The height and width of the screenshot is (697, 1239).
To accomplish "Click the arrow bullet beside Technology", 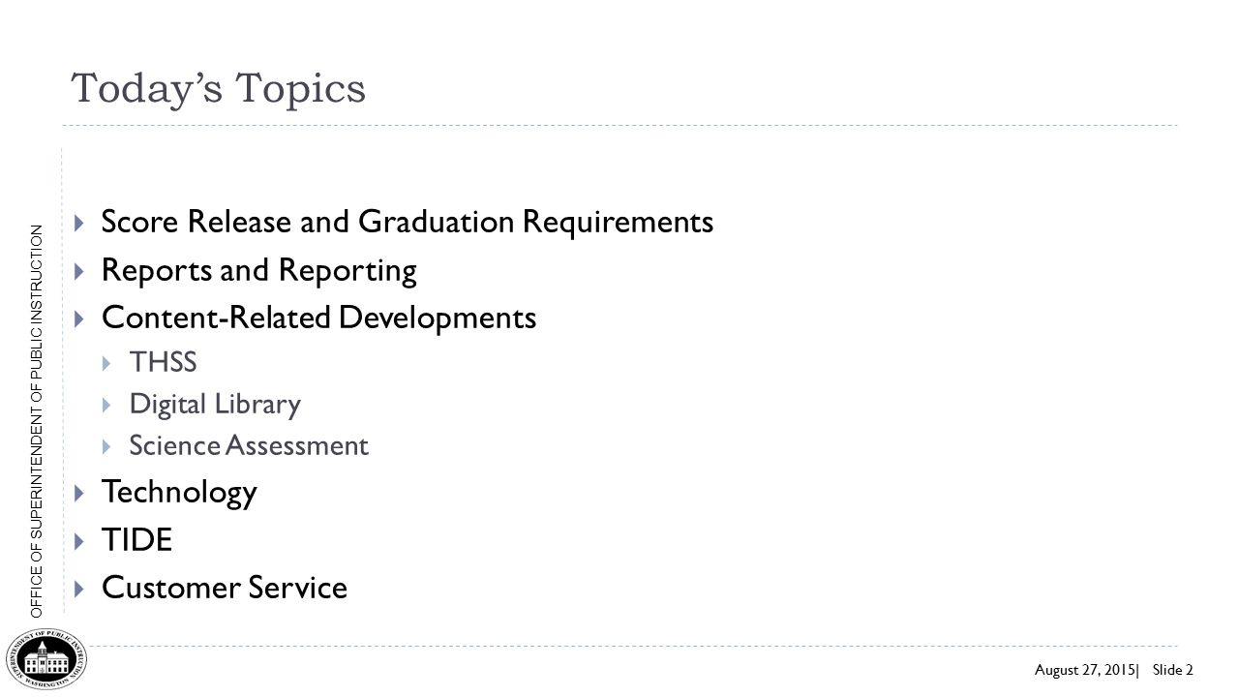I will pos(80,494).
